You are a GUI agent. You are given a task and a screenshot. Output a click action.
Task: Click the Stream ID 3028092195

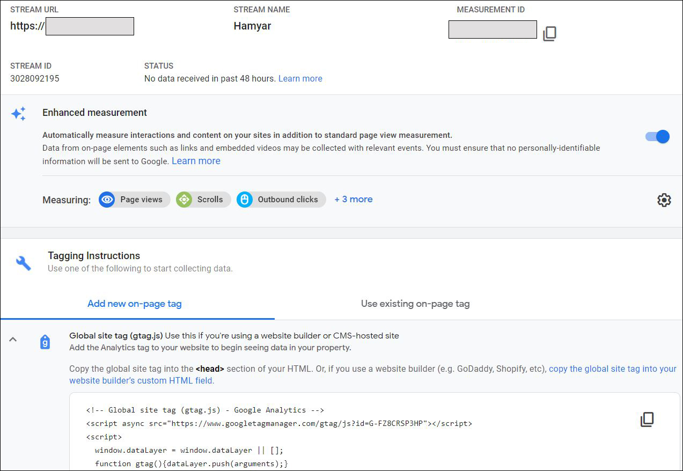pyautogui.click(x=35, y=78)
